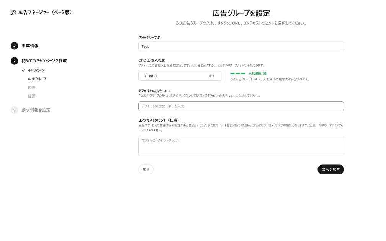The height and width of the screenshot is (241, 386).
Task: Click the 広告マネージャー（ベータ版） title
Action: click(x=45, y=12)
